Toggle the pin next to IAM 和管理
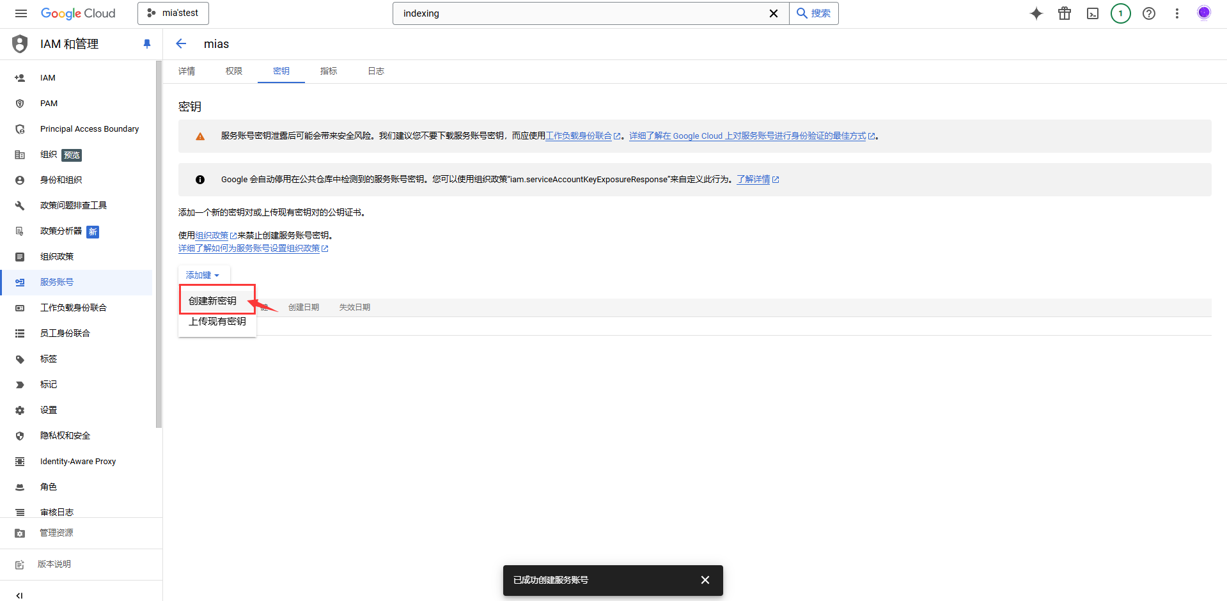The height and width of the screenshot is (601, 1227). tap(147, 43)
